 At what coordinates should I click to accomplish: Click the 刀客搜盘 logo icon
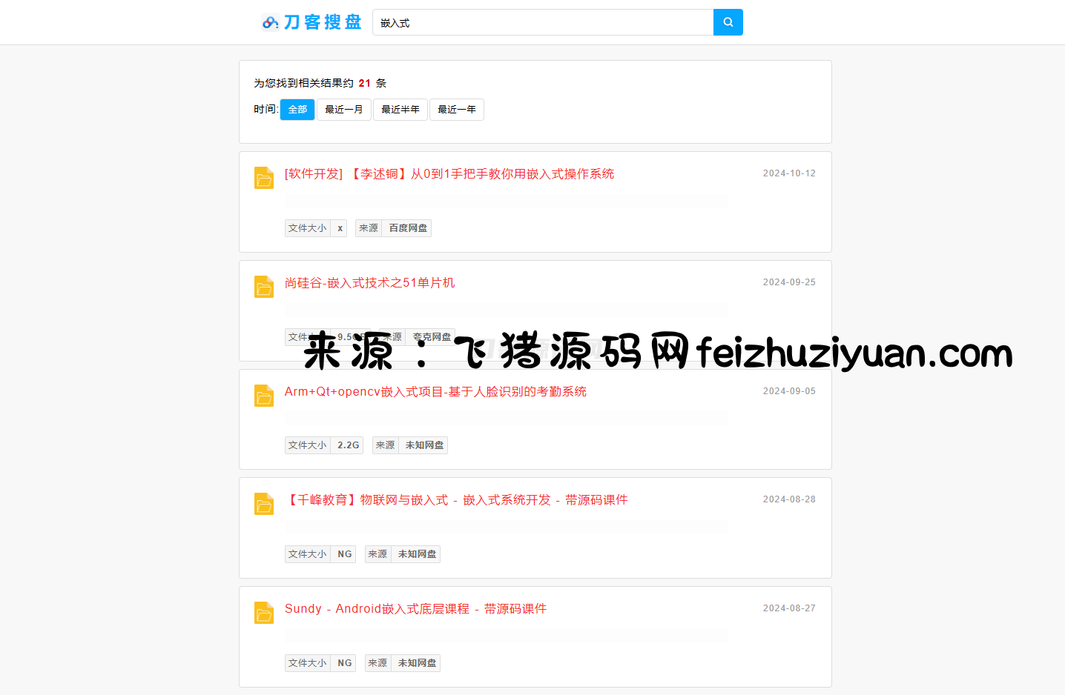click(270, 23)
